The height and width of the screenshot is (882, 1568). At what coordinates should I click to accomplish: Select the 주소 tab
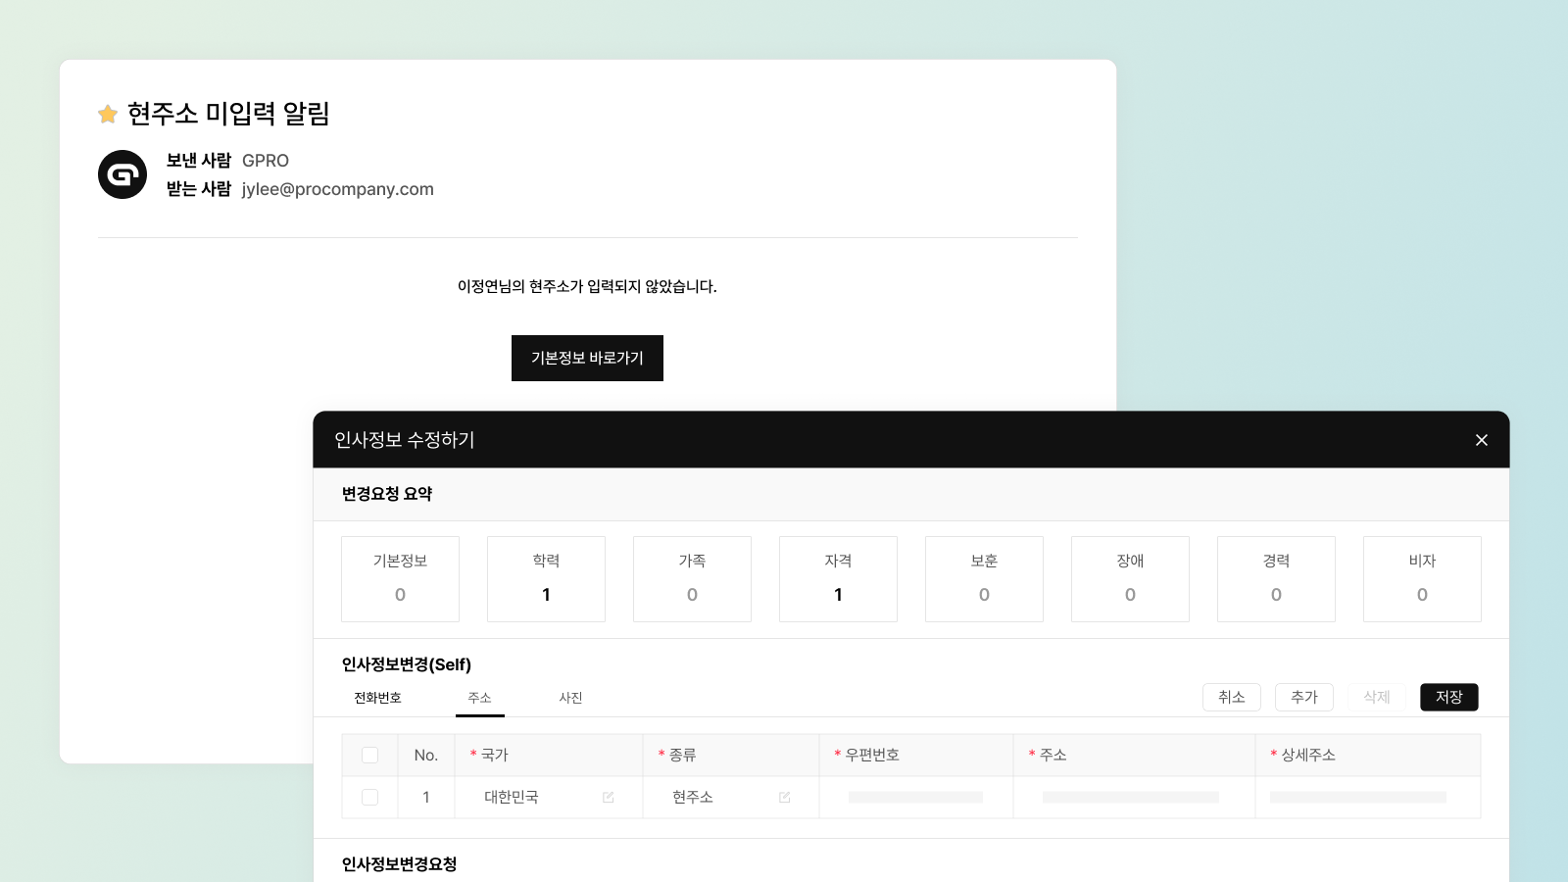(479, 698)
